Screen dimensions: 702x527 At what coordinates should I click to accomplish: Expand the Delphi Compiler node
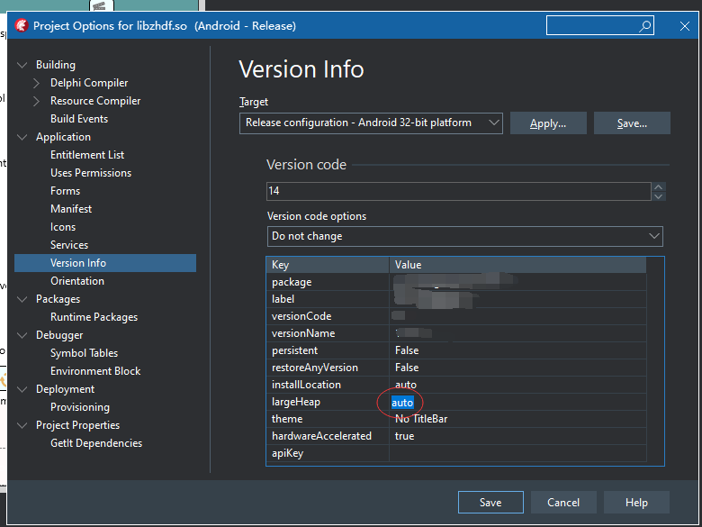point(37,83)
